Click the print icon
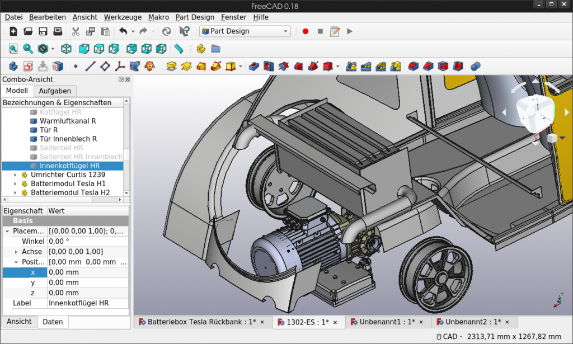Screen dimensions: 573x344 58,31
